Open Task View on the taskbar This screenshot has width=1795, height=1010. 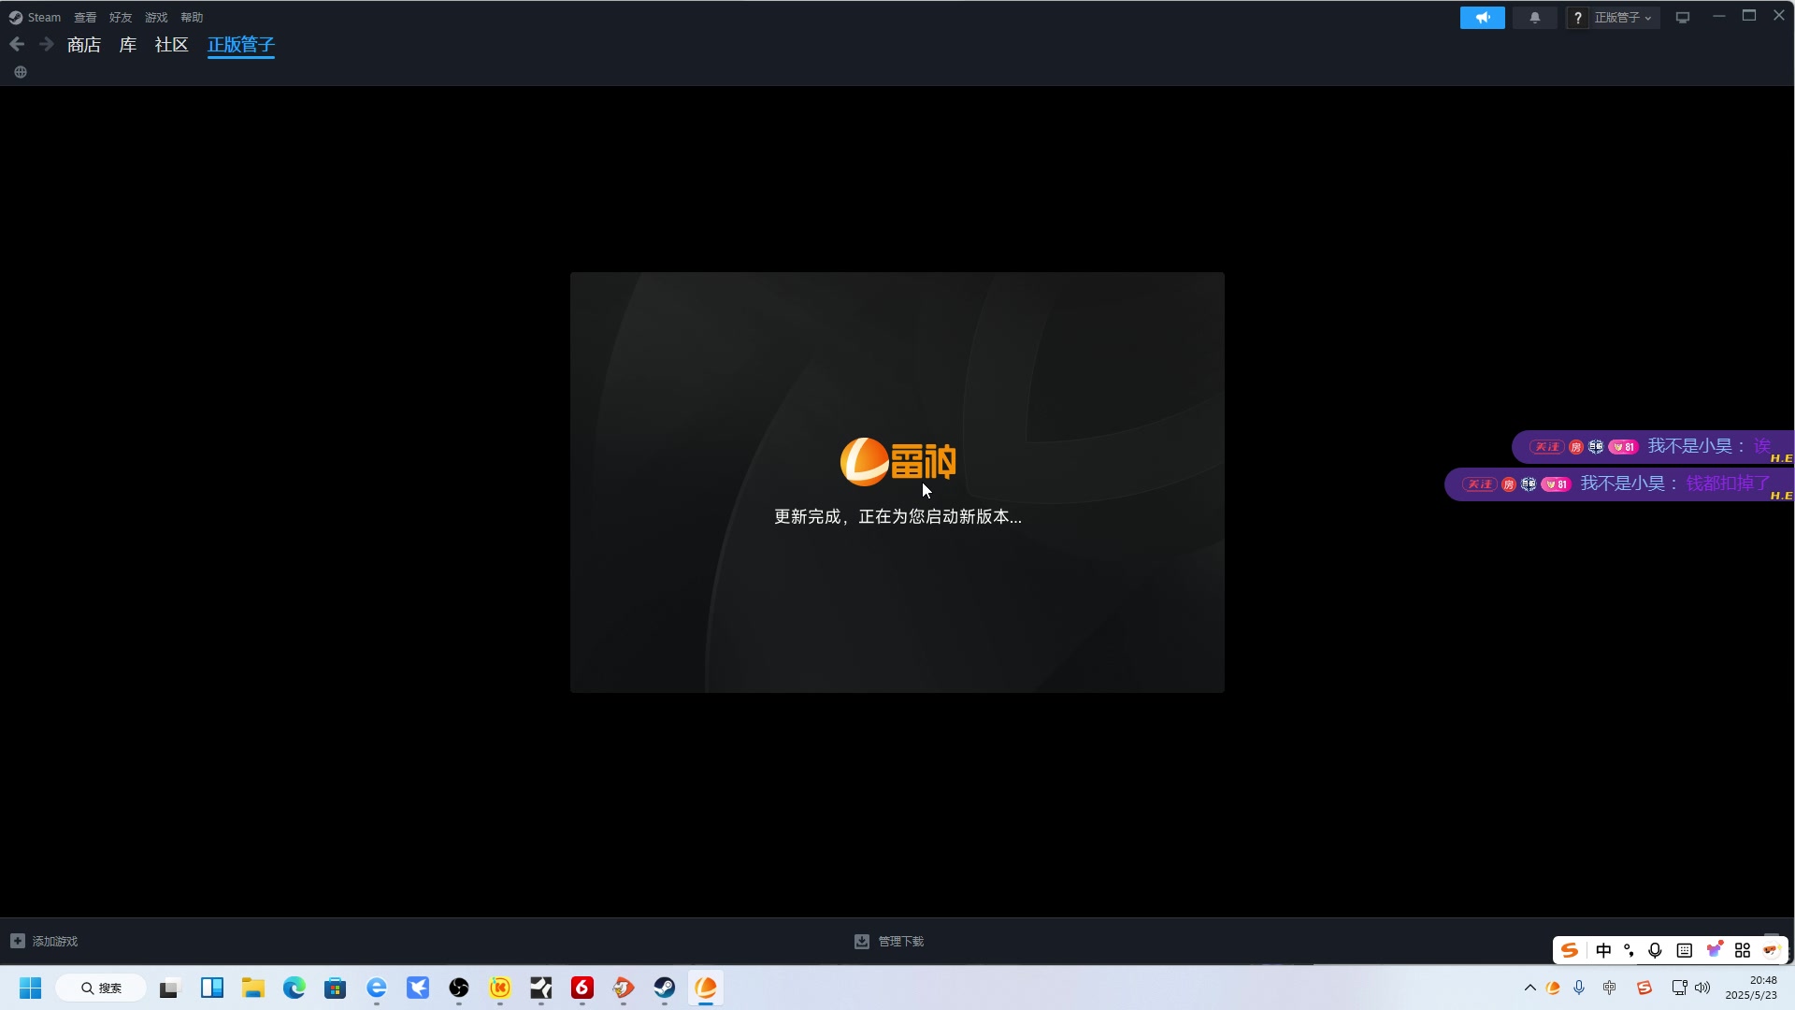[169, 988]
